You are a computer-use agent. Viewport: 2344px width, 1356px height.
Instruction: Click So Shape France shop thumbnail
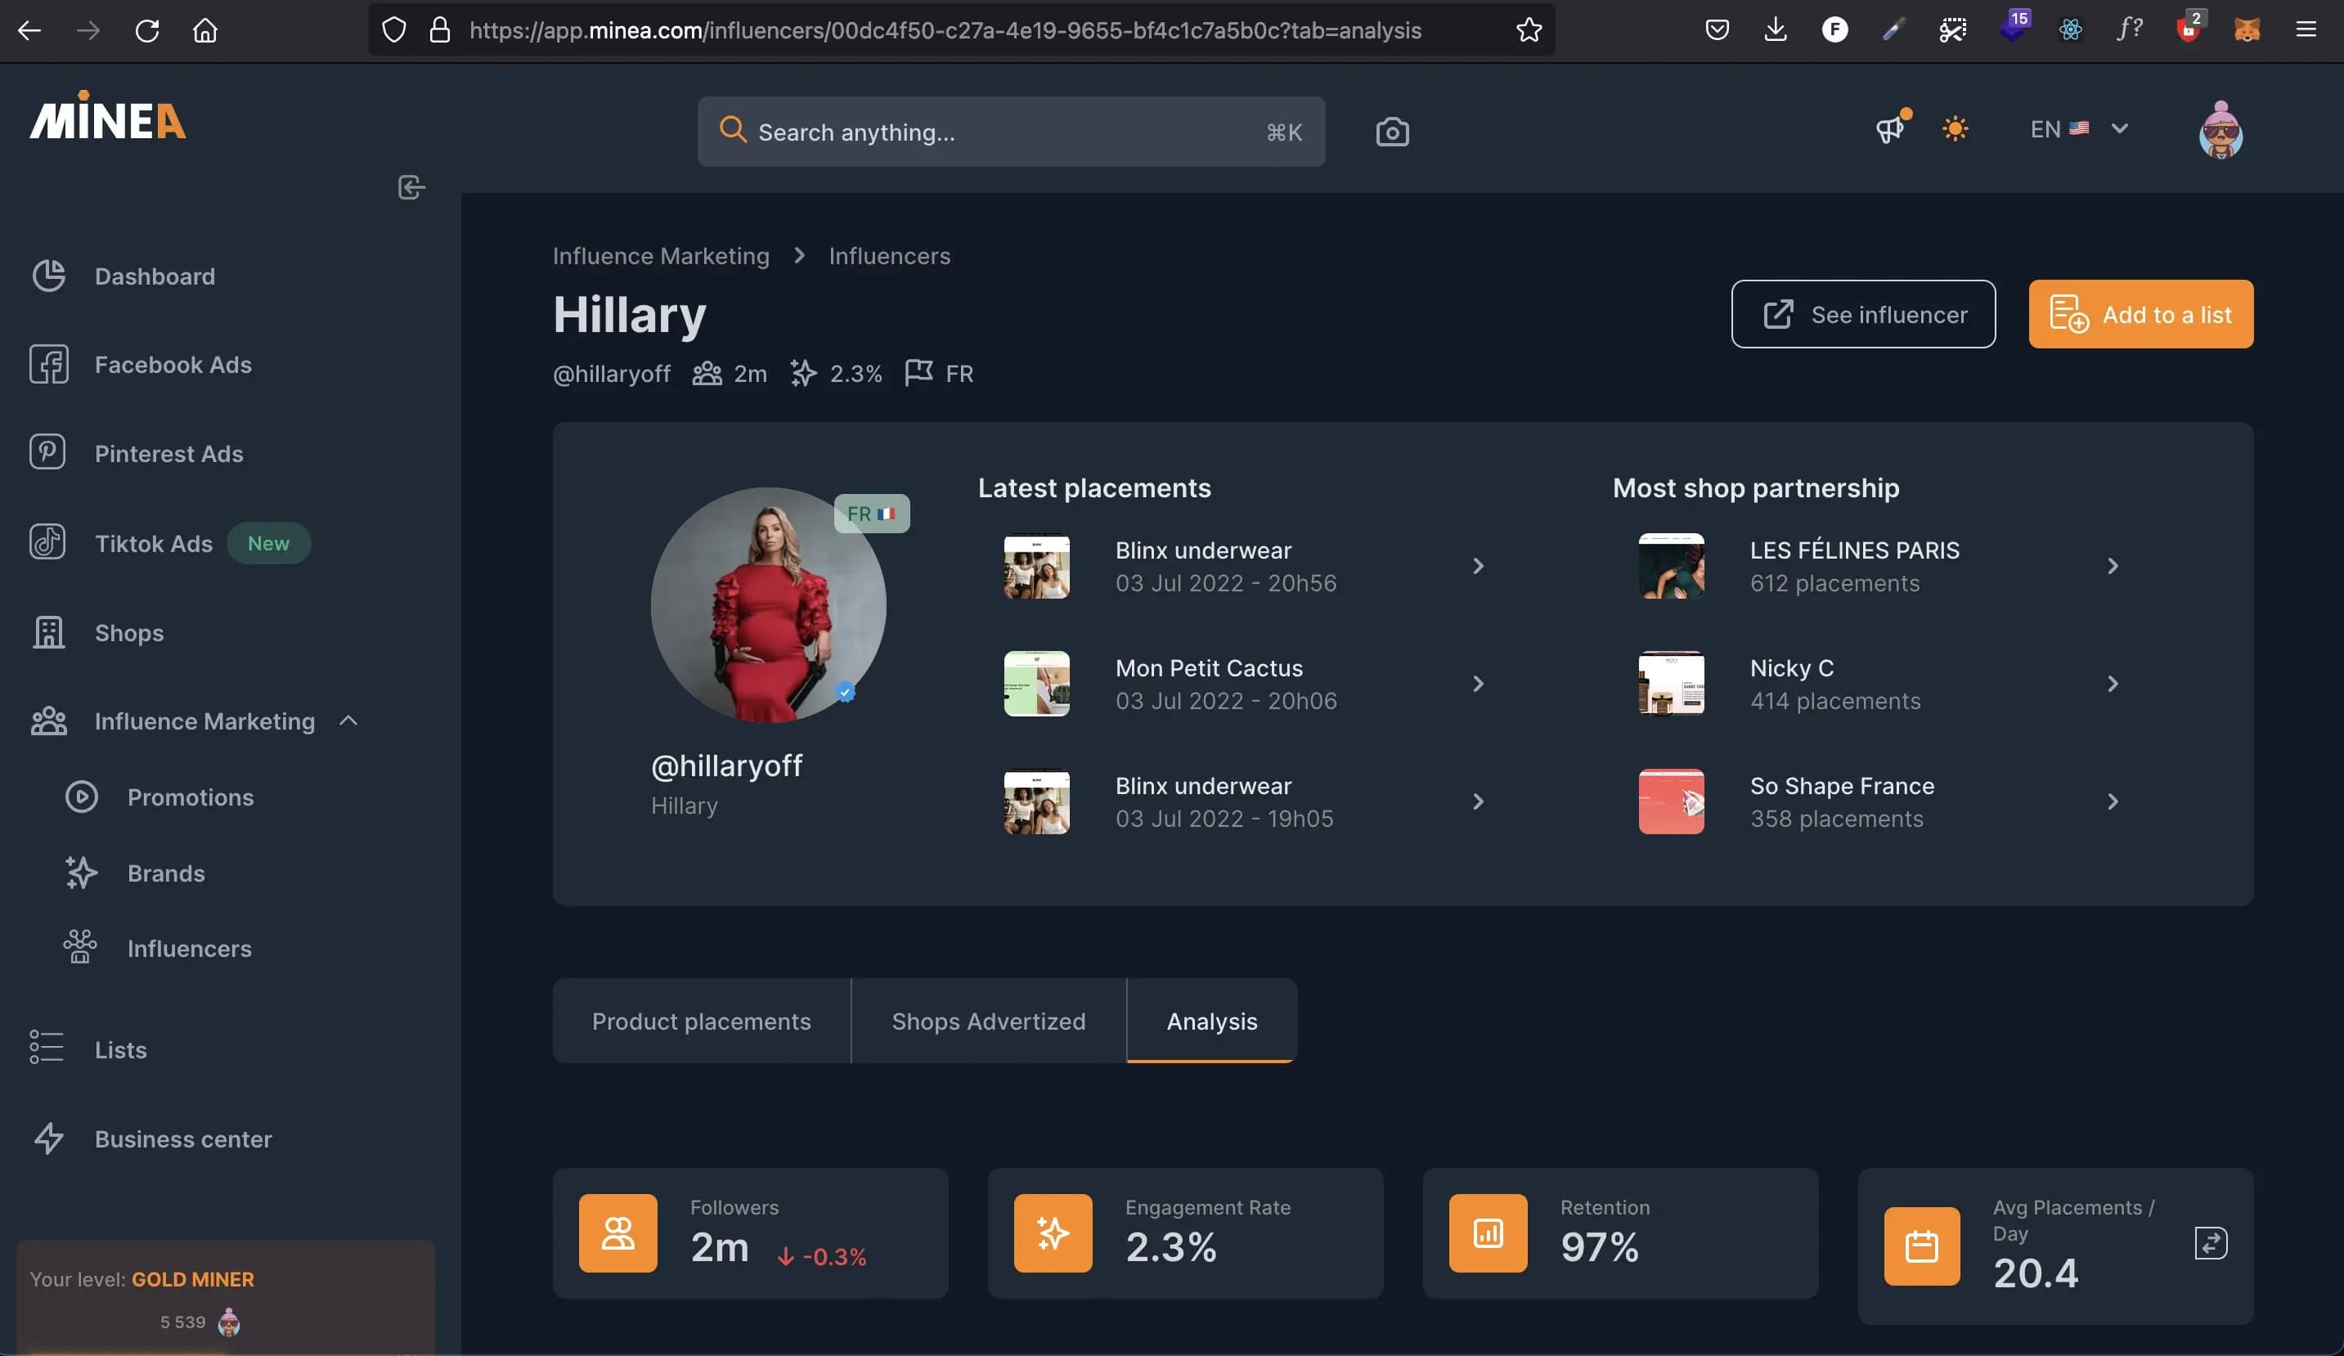(x=1671, y=801)
